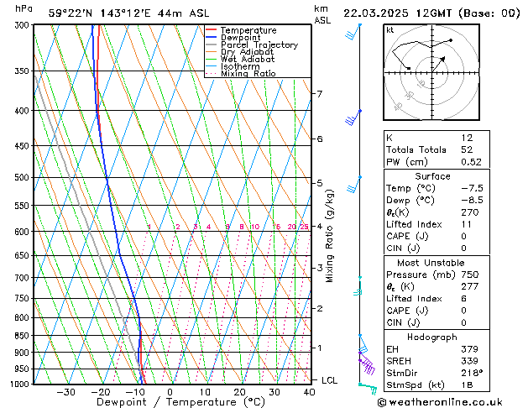The height and width of the screenshot is (408, 528).
Task: Open the weatheronline.co.uk copyright link
Action: coord(440,402)
